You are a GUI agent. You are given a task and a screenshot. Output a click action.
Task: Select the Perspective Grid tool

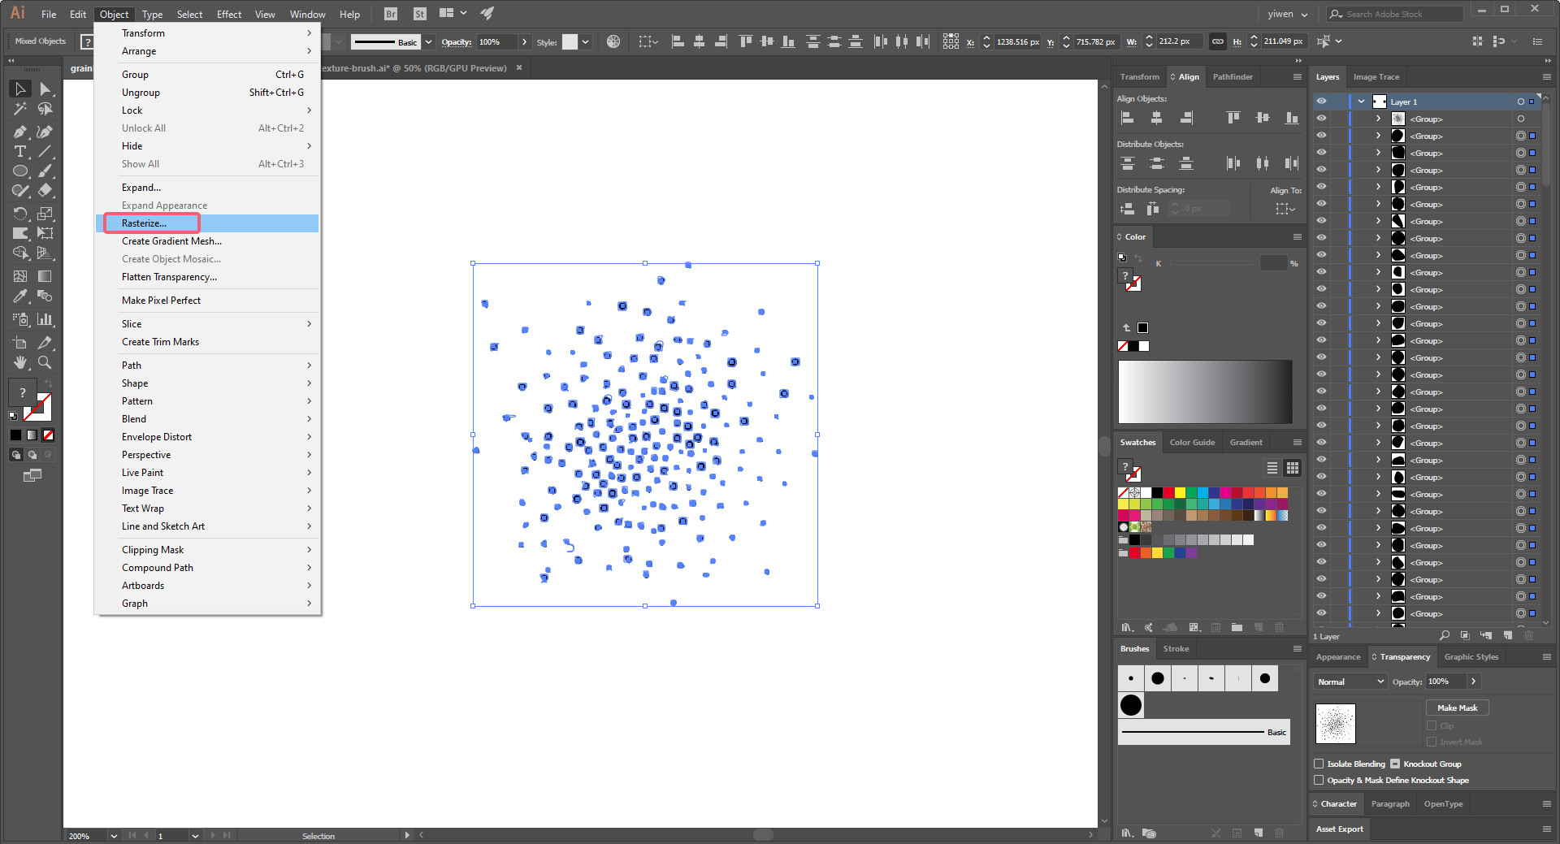tap(45, 253)
